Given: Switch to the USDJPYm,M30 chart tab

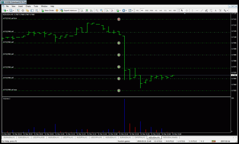Looking at the screenshot, I should click(39, 138).
